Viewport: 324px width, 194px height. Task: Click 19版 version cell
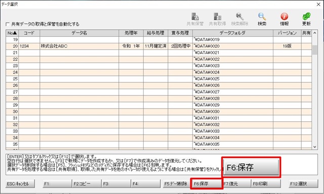287,46
